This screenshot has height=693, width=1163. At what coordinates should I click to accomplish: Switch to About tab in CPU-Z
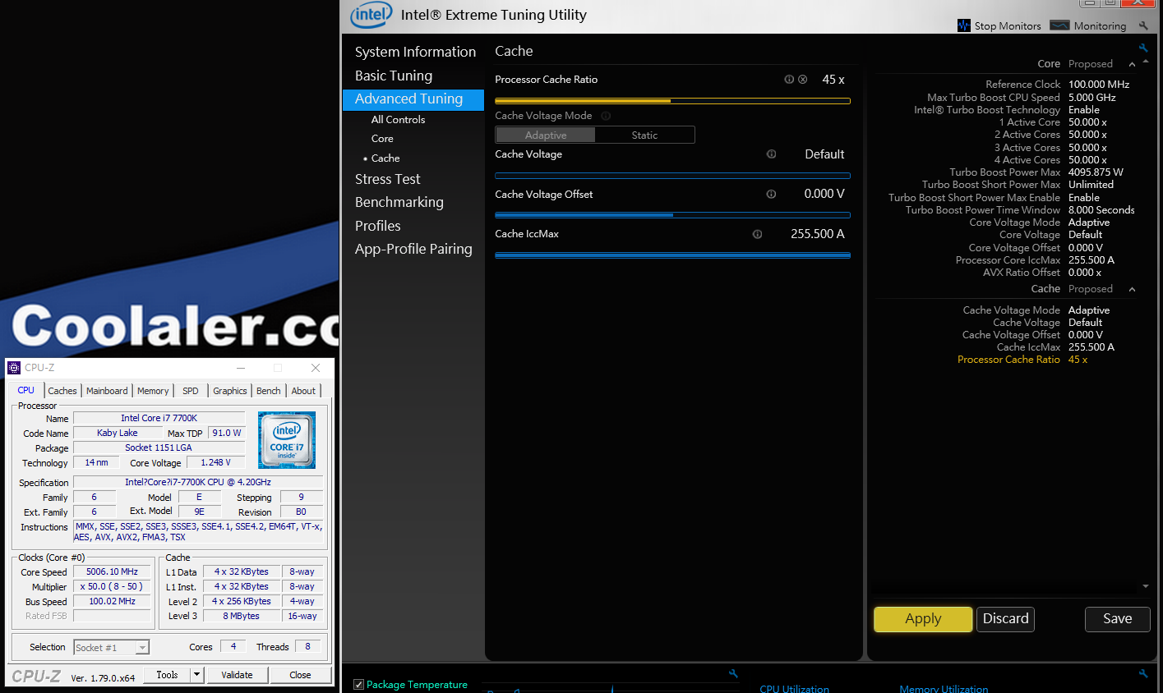[303, 391]
